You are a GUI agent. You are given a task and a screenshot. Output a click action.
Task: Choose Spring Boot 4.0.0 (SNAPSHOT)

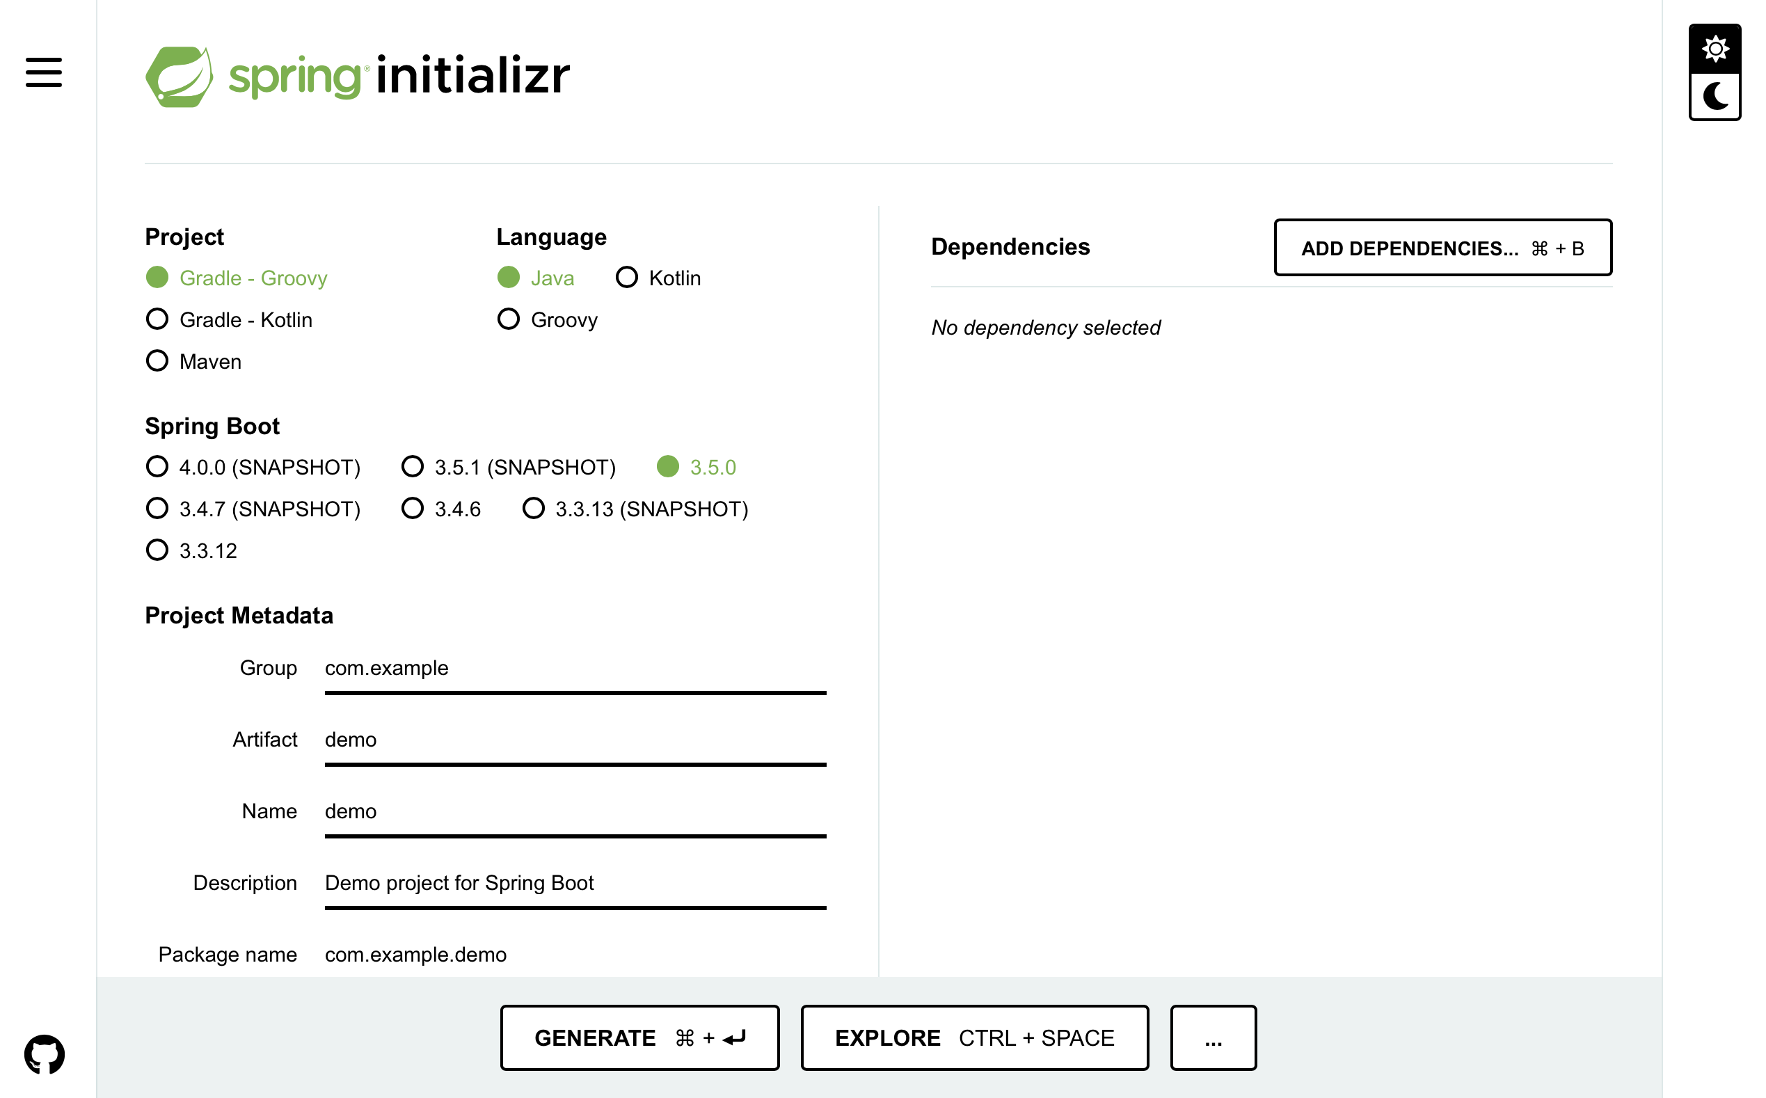tap(253, 467)
